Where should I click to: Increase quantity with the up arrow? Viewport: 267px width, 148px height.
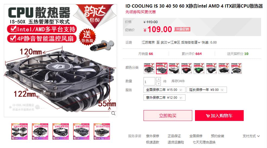pos(158,79)
